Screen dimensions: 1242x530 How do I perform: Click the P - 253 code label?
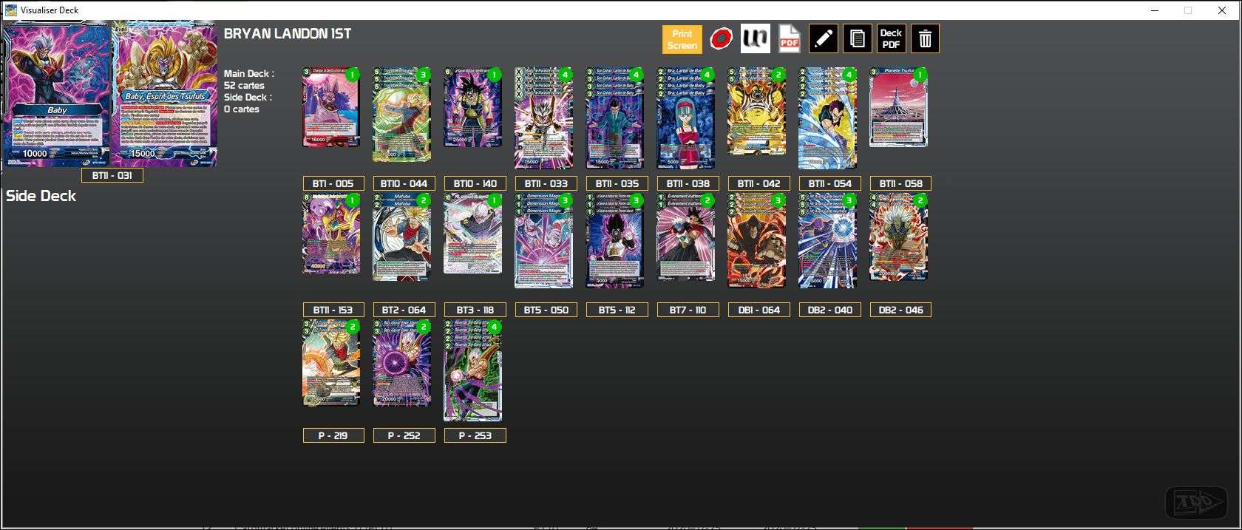point(475,435)
